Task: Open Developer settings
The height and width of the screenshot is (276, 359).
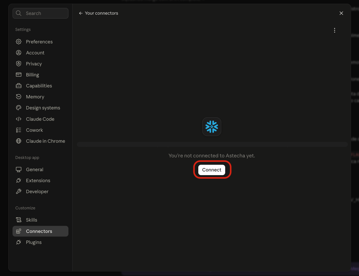Action: (40, 191)
